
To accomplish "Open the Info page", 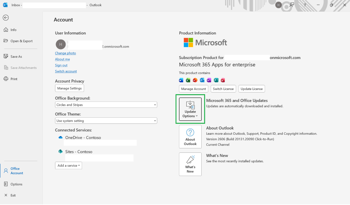I will click(x=13, y=30).
